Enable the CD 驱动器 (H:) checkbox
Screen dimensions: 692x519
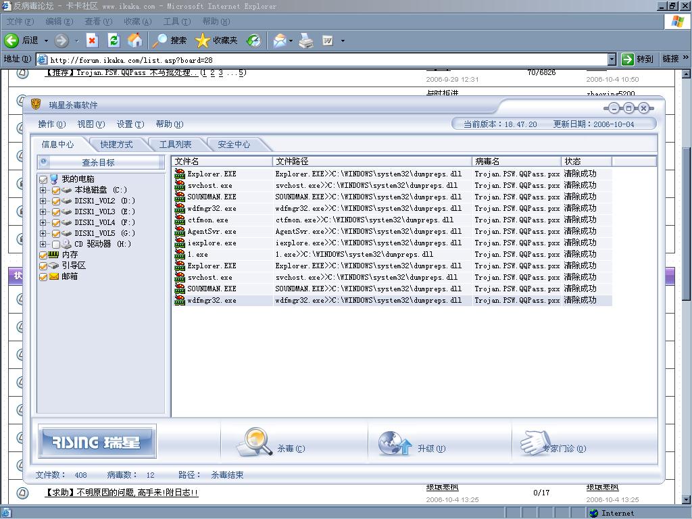point(56,244)
